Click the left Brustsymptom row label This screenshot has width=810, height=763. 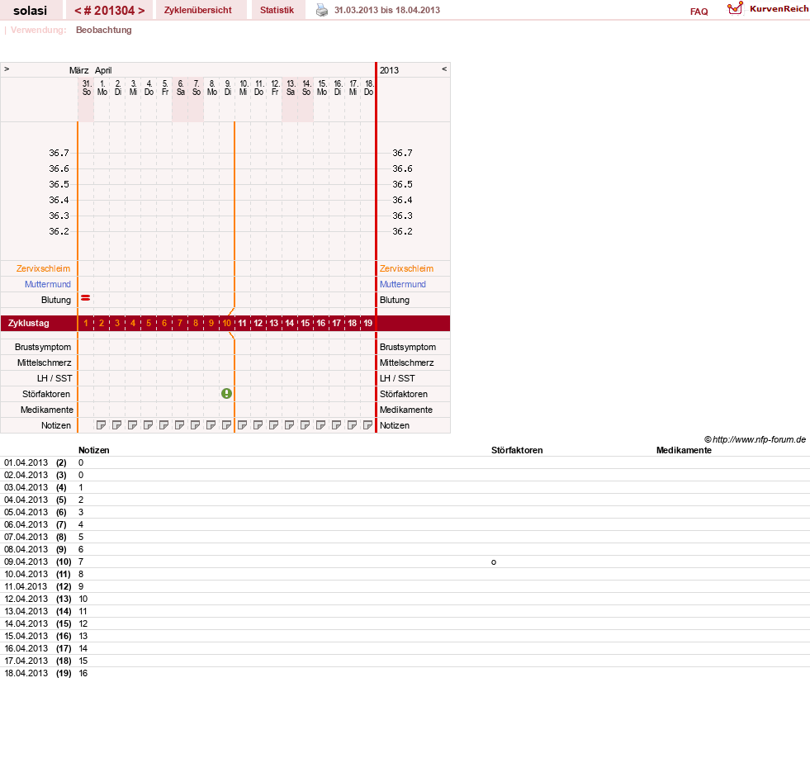tap(43, 347)
